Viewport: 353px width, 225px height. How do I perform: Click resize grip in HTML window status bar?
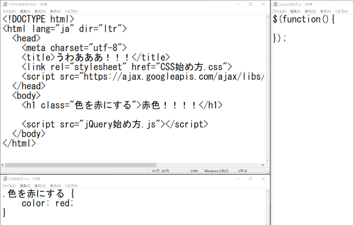268,172
